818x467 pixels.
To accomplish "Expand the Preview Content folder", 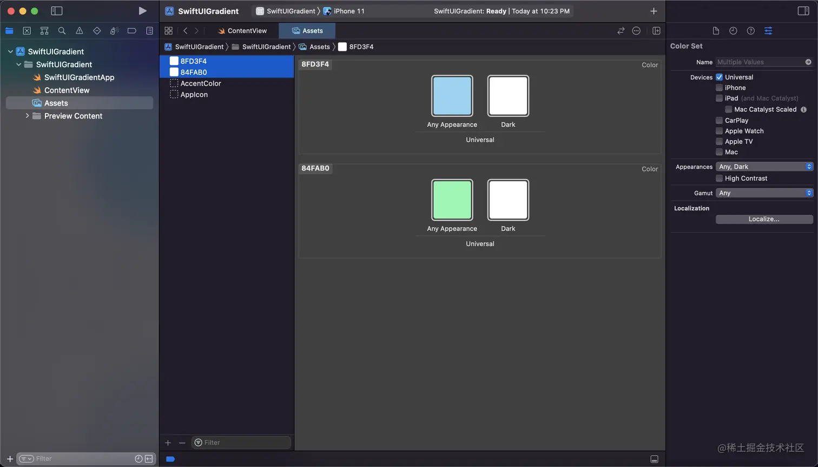I will [27, 116].
